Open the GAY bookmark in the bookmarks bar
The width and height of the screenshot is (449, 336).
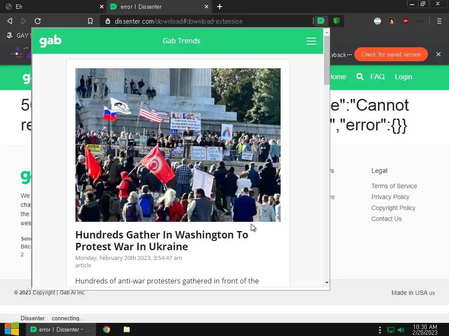pyautogui.click(x=18, y=35)
